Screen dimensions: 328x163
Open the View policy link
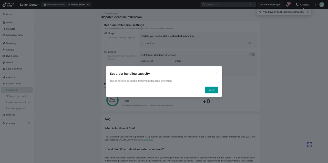(x=148, y=140)
